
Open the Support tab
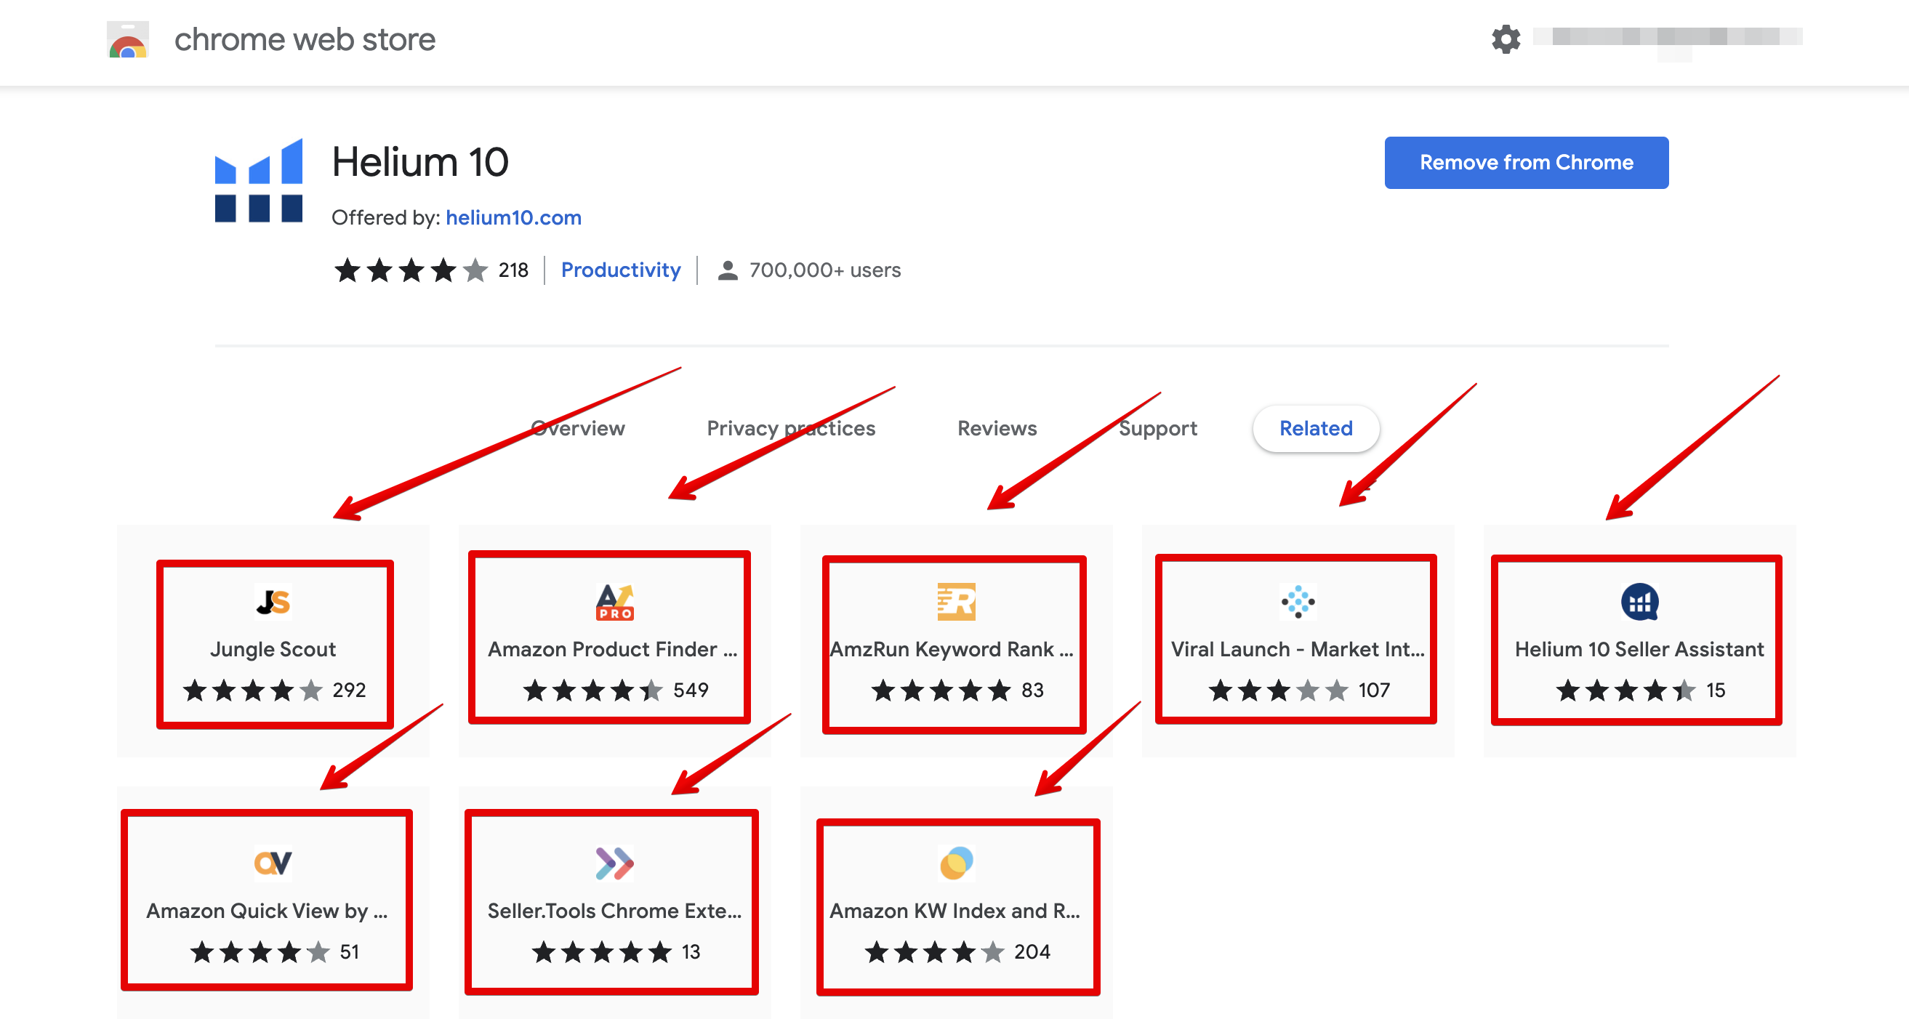pos(1157,428)
